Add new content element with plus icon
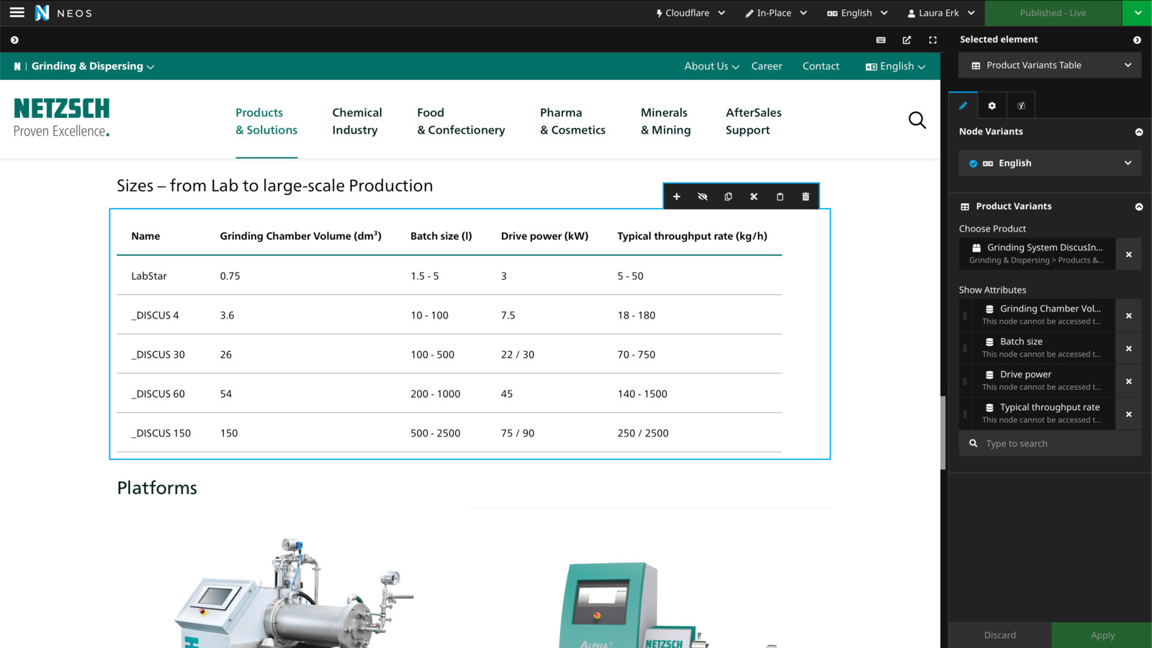 click(676, 196)
